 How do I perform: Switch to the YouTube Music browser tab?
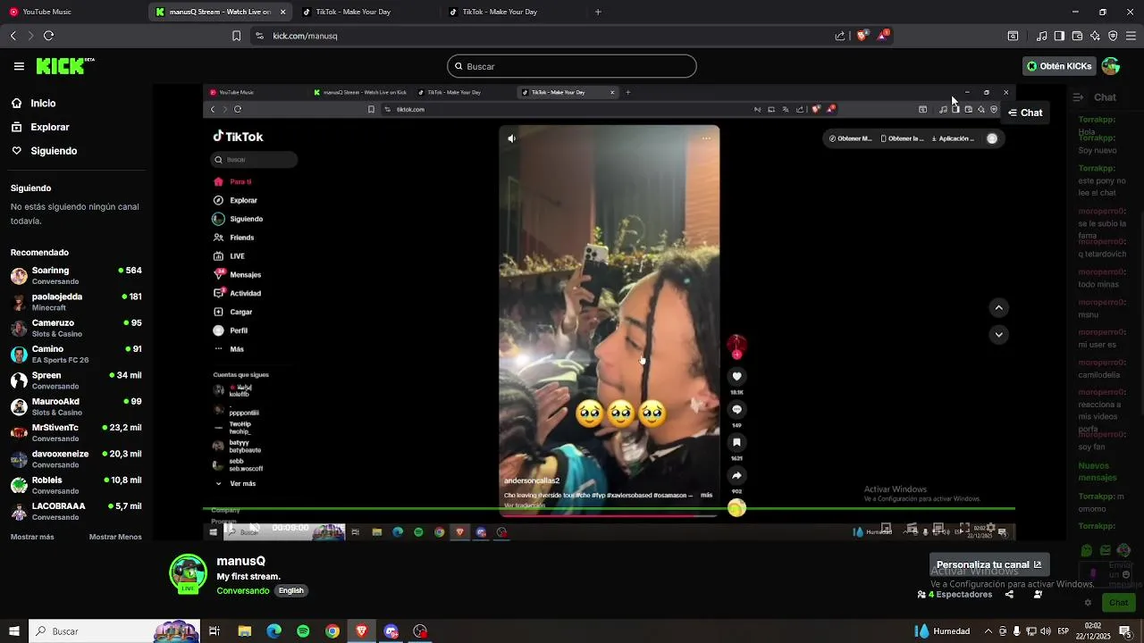point(71,12)
